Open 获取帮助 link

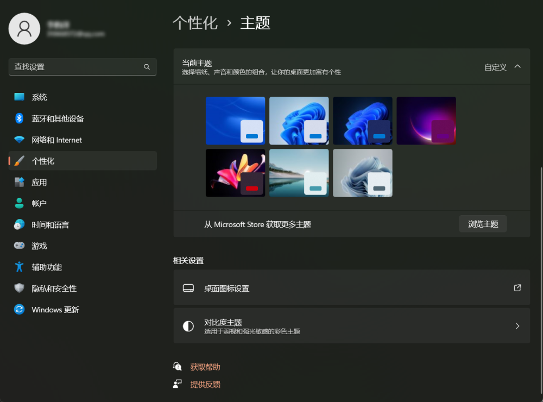click(x=205, y=367)
